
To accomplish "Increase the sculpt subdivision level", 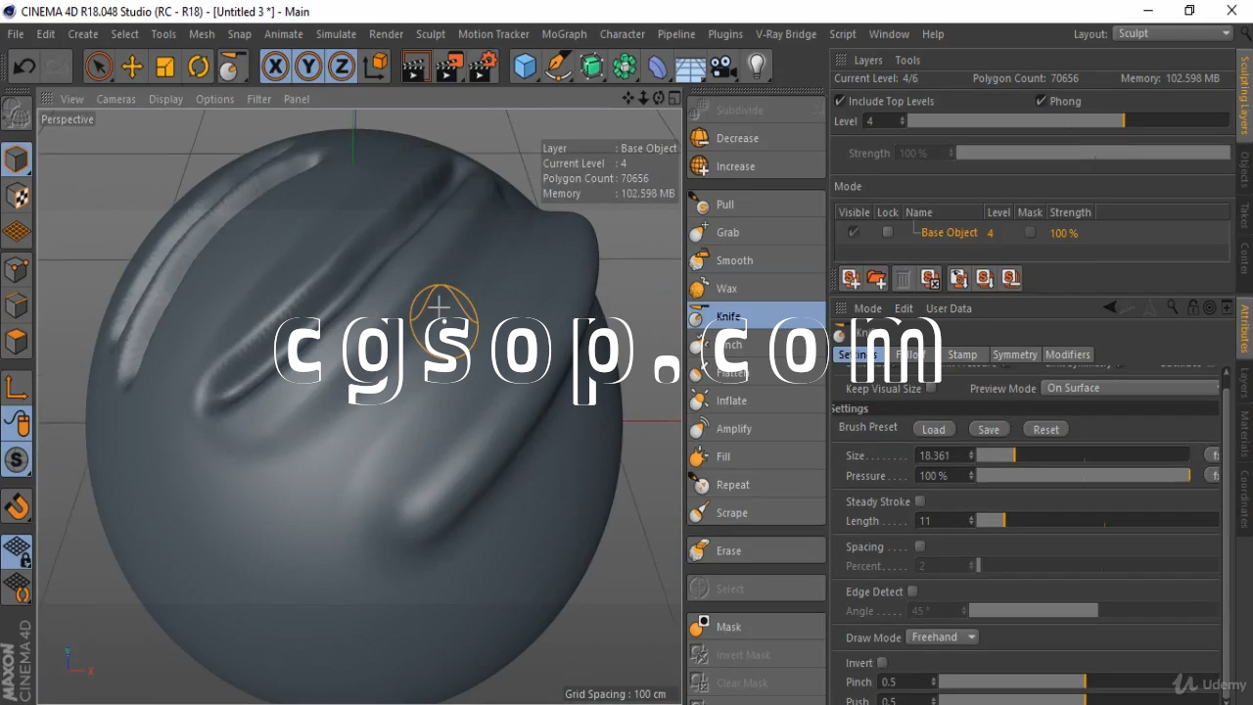I will point(757,166).
